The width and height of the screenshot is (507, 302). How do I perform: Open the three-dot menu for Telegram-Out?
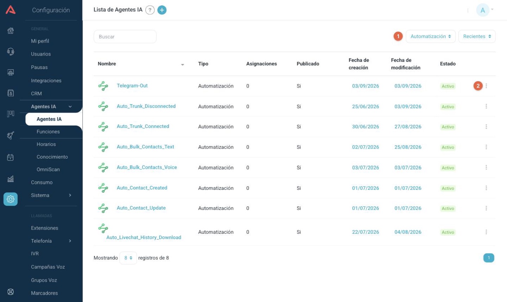pos(486,86)
